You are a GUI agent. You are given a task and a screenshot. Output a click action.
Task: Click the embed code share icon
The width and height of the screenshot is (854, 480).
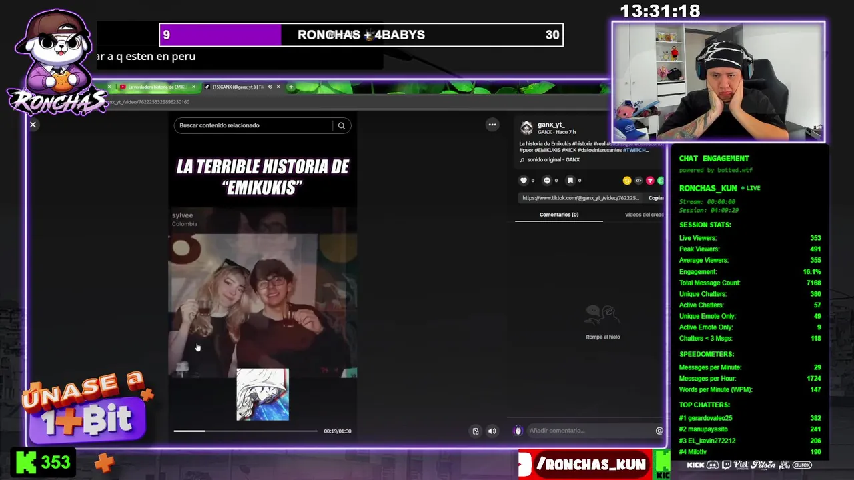[638, 181]
